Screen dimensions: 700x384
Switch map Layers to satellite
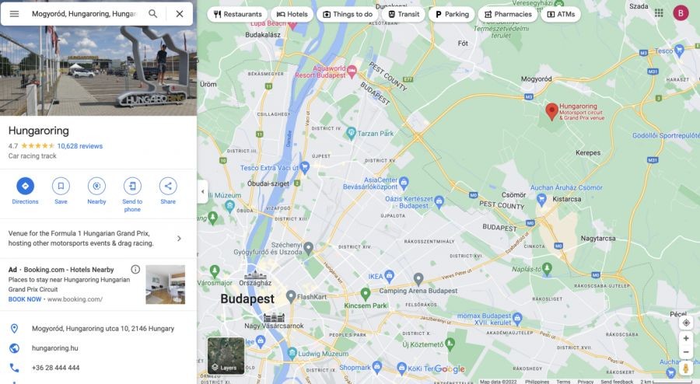226,355
